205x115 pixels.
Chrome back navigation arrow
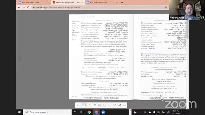point(19,7)
